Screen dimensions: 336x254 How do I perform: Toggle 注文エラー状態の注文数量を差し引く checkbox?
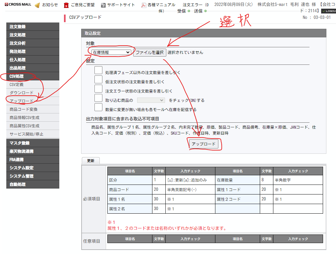[98, 89]
